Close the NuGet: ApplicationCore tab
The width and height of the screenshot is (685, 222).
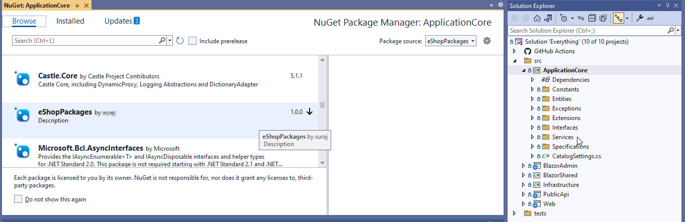86,6
